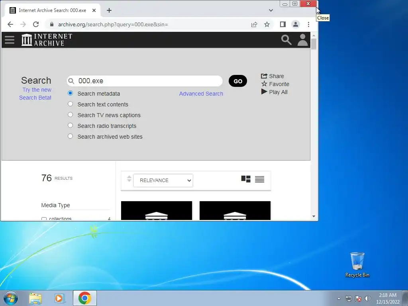Screen dimensions: 408x306
Task: Open the site search magnifier icon
Action: tap(286, 40)
